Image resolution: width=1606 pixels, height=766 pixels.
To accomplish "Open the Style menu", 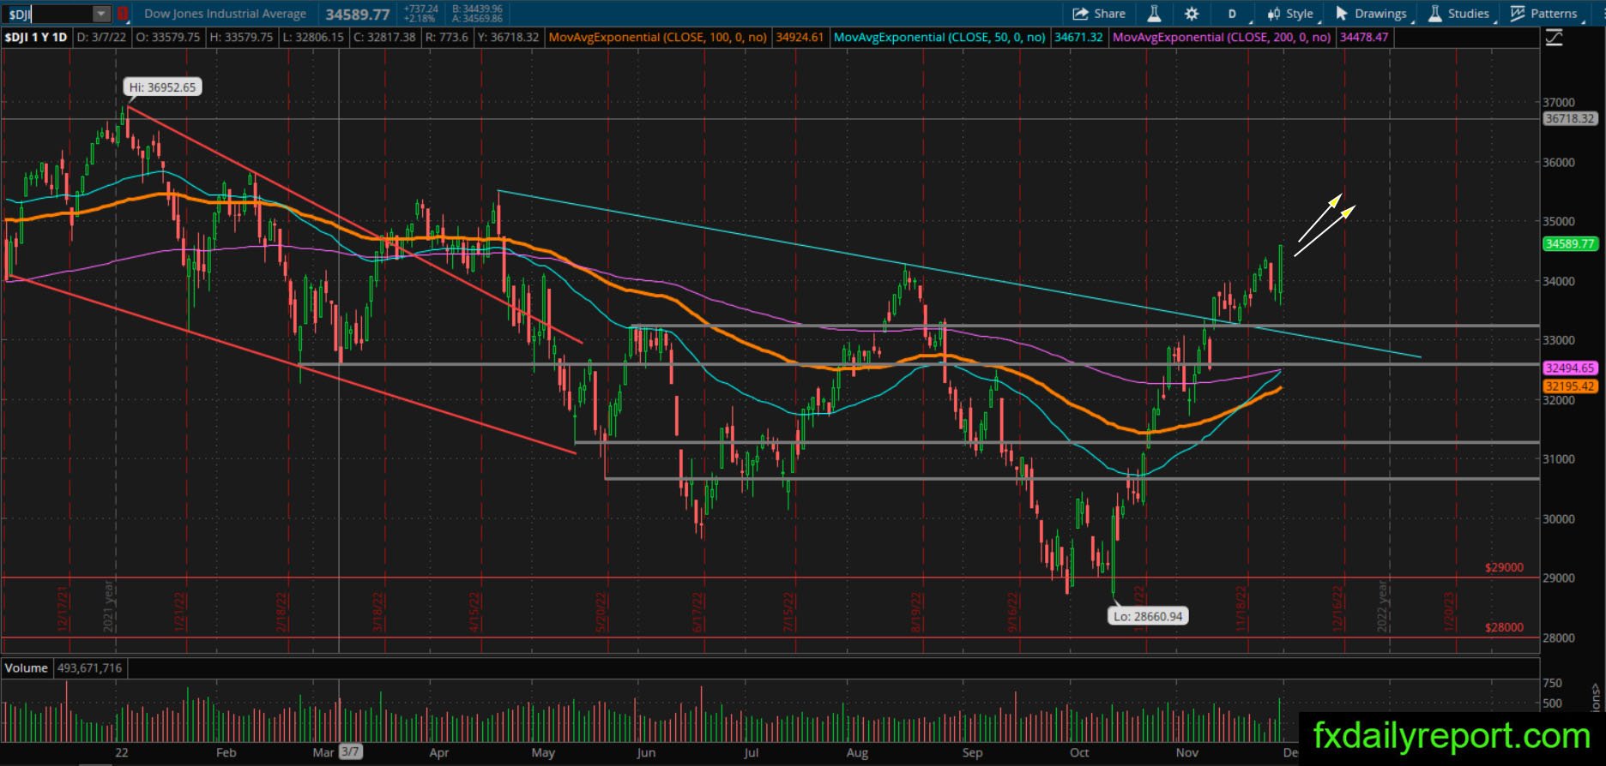I will pyautogui.click(x=1291, y=14).
